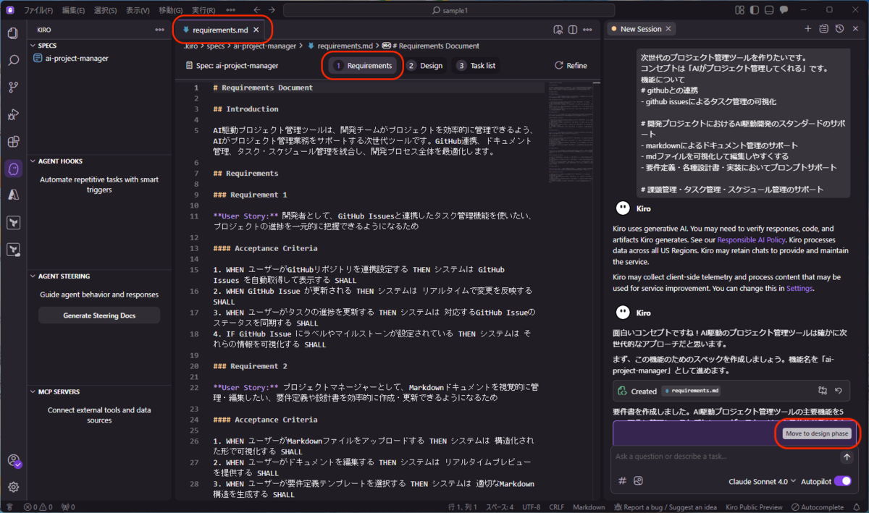Click Report a bug / Suggest an idea
Screen dimensions: 869x513
pyautogui.click(x=665, y=507)
